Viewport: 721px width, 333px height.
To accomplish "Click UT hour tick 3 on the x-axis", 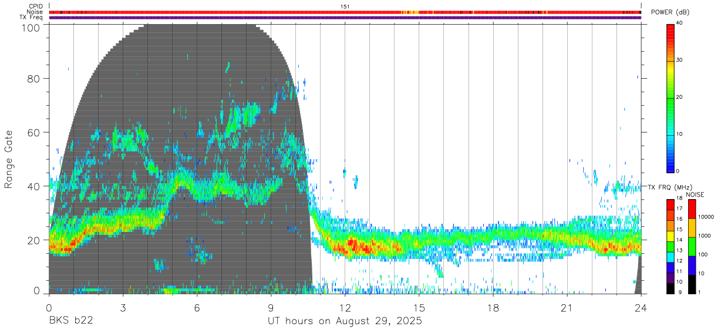I will (x=123, y=308).
